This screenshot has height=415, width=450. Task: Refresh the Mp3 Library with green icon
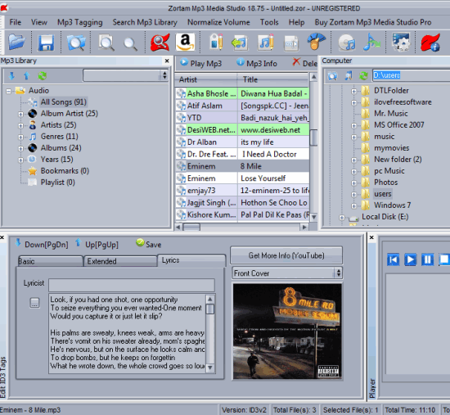(43, 76)
